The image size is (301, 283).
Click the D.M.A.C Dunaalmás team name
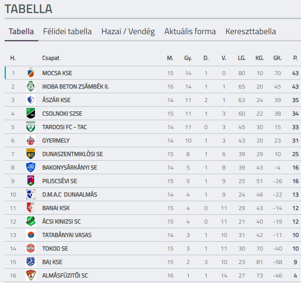click(69, 194)
